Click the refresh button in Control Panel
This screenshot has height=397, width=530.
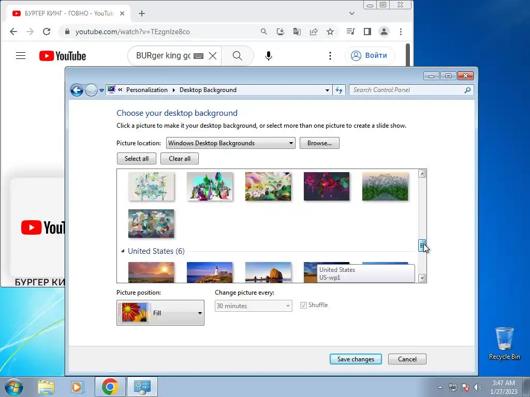click(339, 90)
